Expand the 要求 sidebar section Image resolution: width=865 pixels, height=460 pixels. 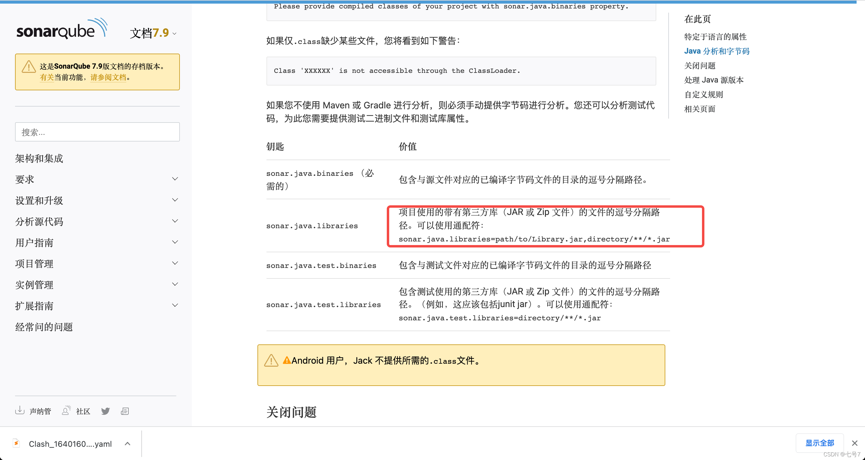pos(175,179)
